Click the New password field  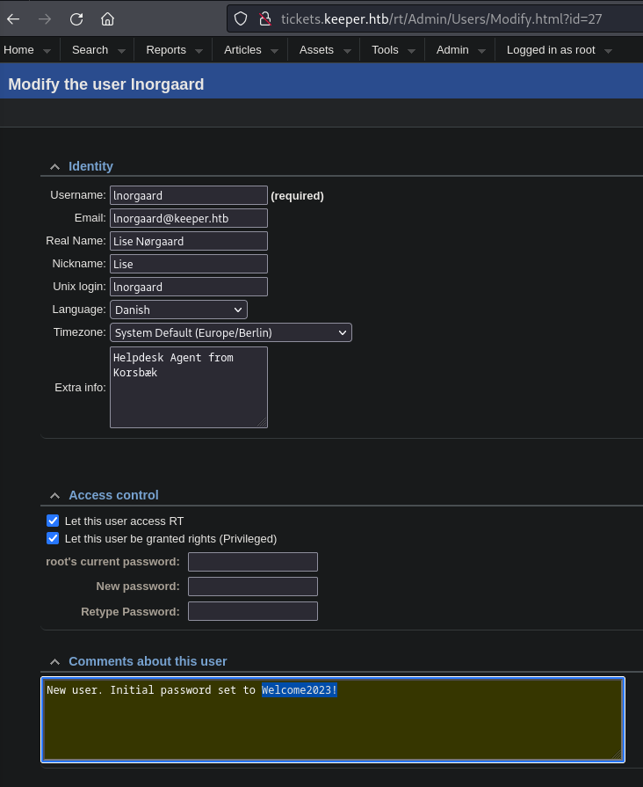(253, 587)
